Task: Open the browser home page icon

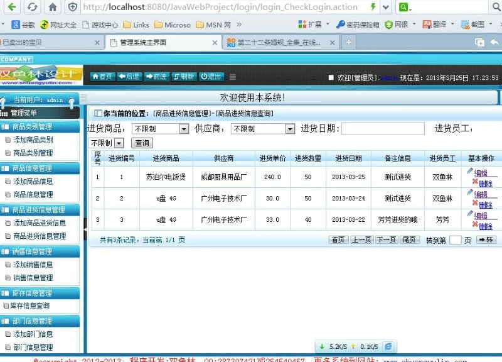Action: click(53, 7)
